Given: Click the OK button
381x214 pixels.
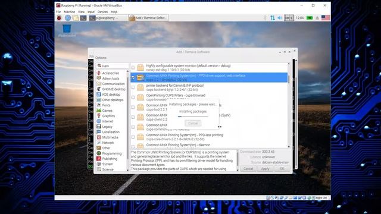Looking at the screenshot, I should (282, 169).
